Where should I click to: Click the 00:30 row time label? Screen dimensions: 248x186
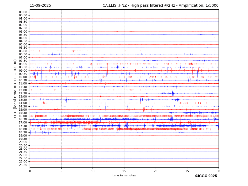tap(23, 15)
